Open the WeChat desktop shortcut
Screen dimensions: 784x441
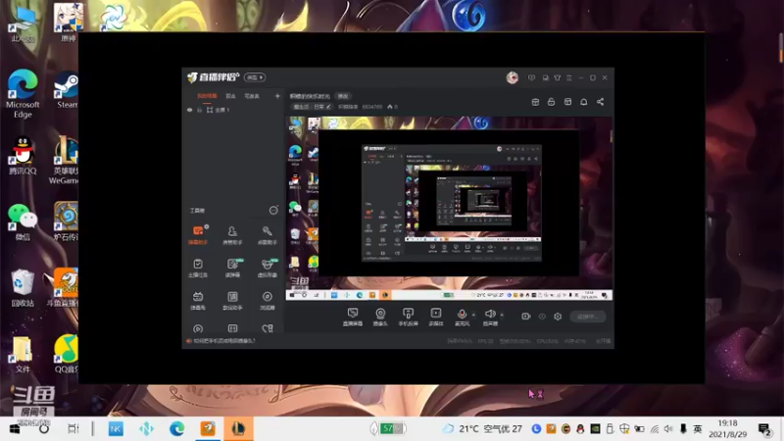(23, 222)
